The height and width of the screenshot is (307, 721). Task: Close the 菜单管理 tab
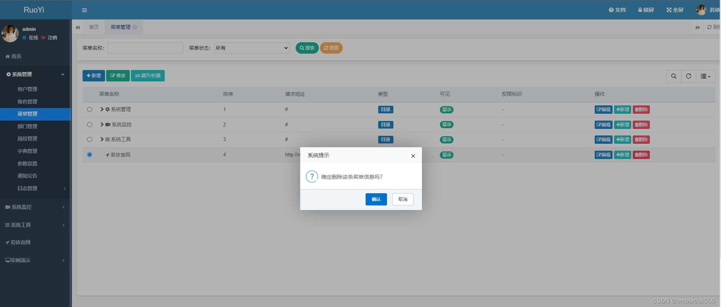click(135, 27)
